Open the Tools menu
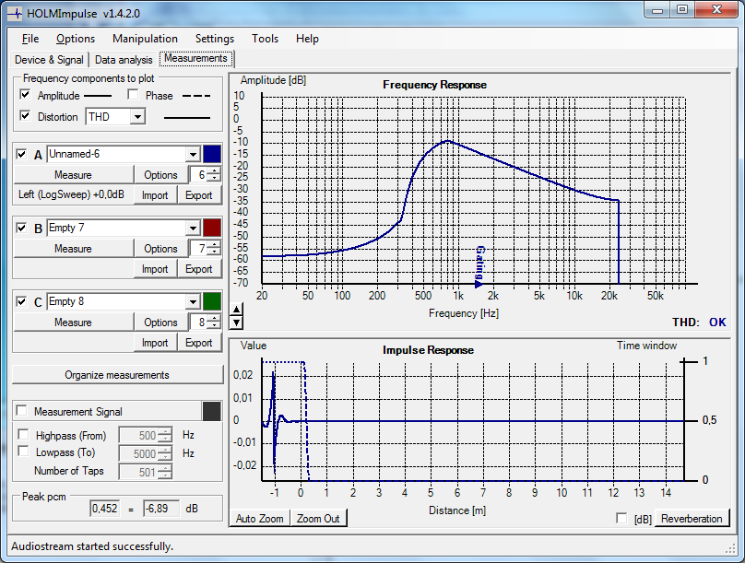The height and width of the screenshot is (563, 745). click(x=266, y=39)
